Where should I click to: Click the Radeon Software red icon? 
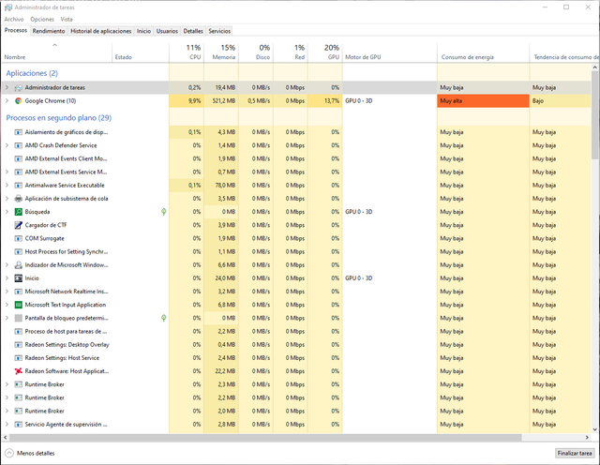point(18,371)
